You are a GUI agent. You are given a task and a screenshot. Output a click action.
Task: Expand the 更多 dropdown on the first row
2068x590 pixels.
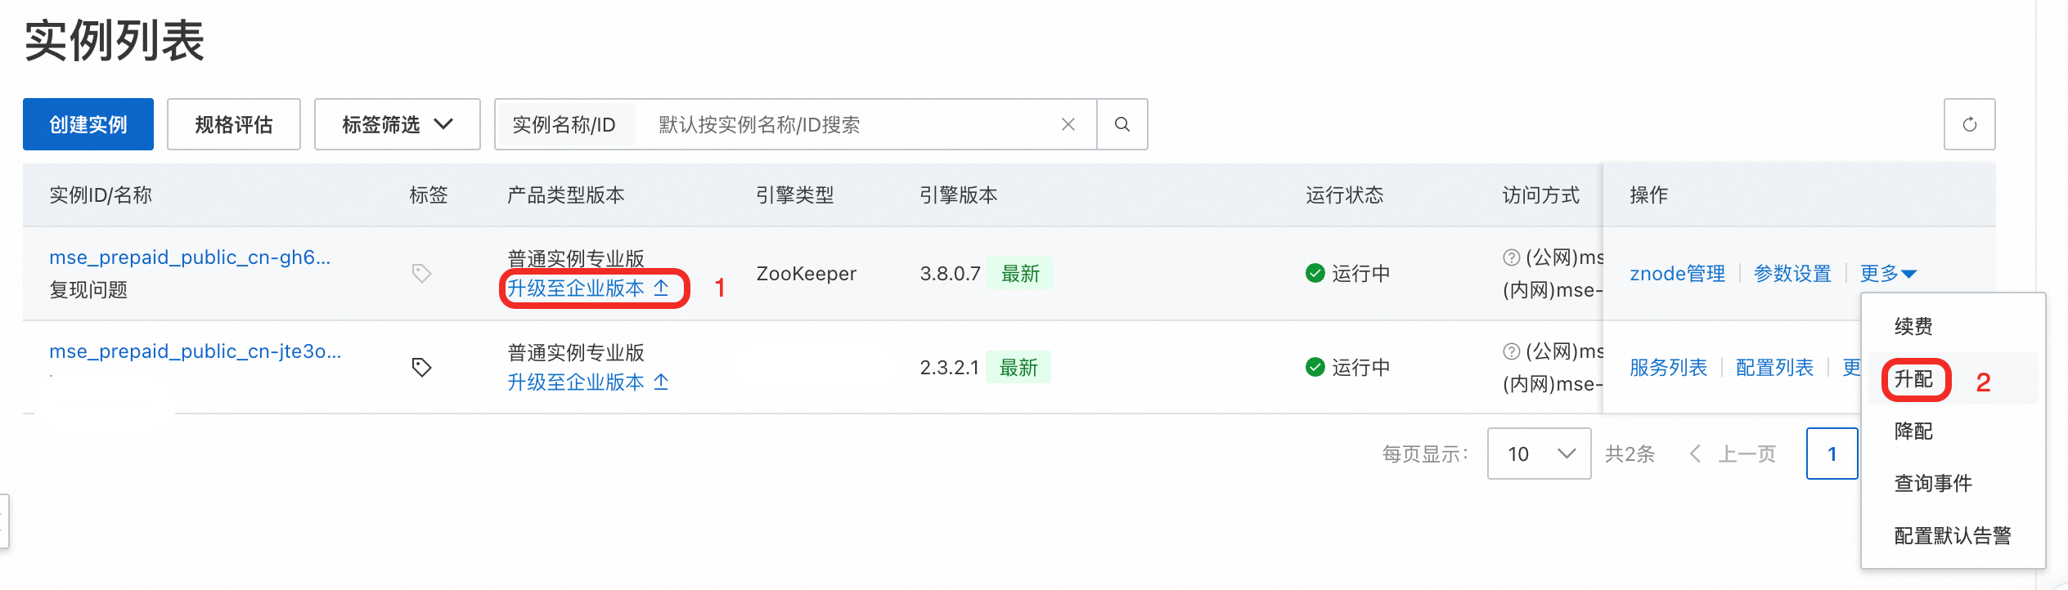[x=1888, y=274]
